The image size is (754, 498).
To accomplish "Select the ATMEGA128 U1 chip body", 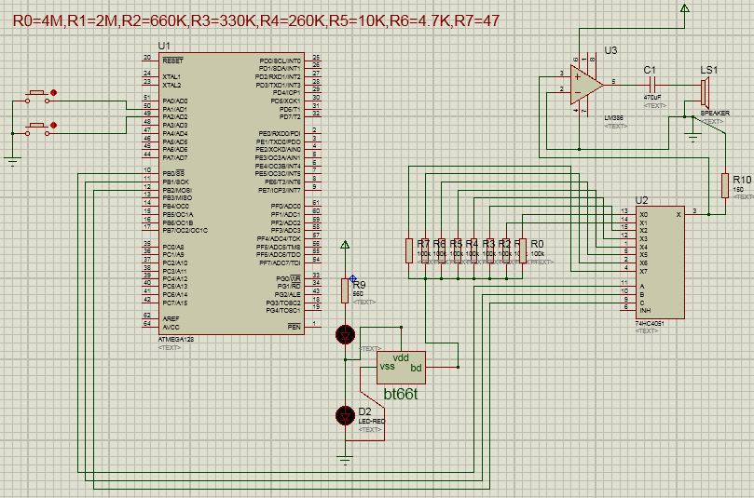I will click(x=231, y=193).
